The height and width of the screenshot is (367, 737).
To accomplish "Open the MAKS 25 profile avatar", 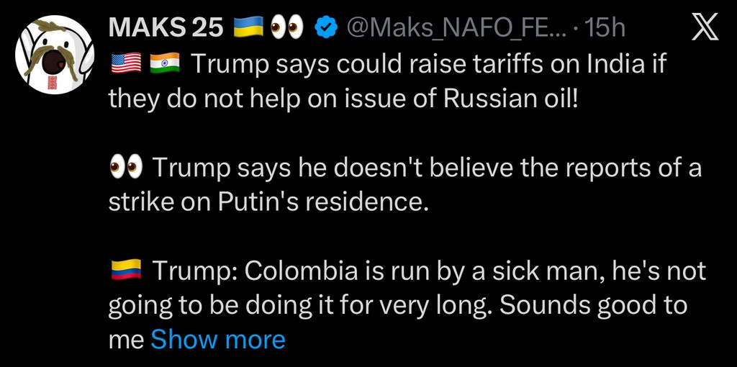I will coord(52,54).
